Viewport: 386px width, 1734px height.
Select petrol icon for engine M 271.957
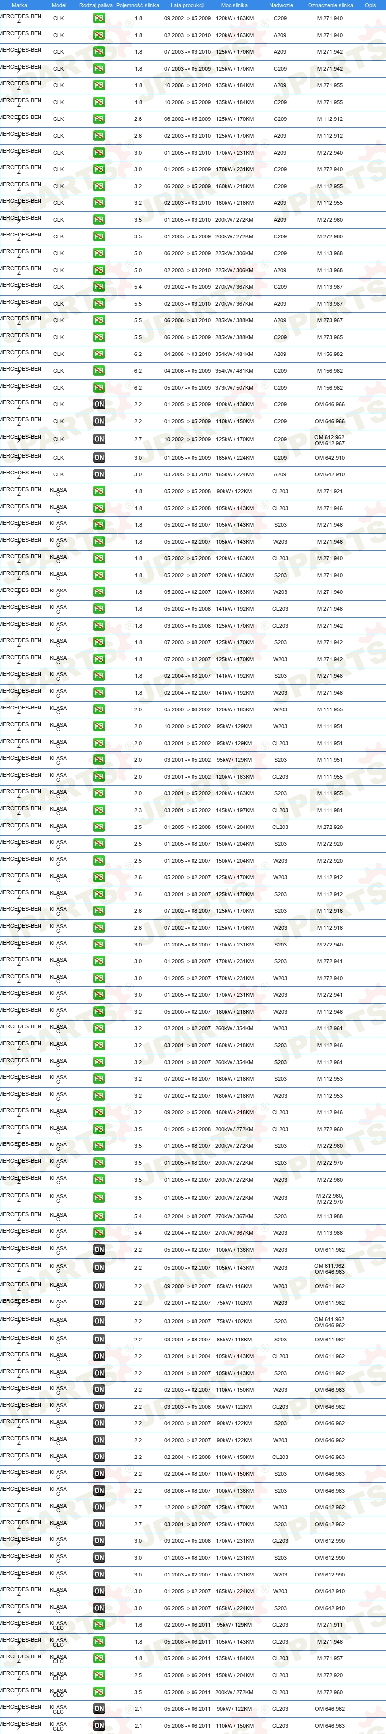pos(99,1658)
